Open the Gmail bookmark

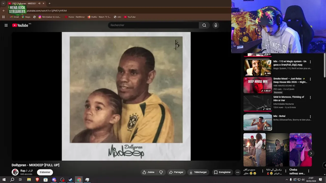(14, 17)
